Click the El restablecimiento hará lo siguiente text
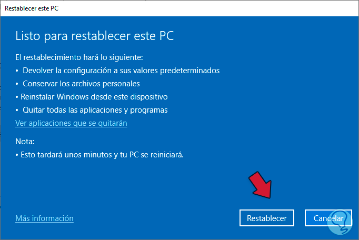Screen dimensions: 359x240 pos(79,57)
